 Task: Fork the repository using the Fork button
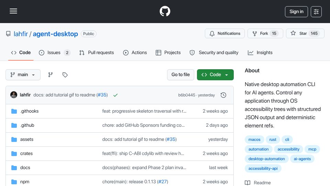pos(265,33)
